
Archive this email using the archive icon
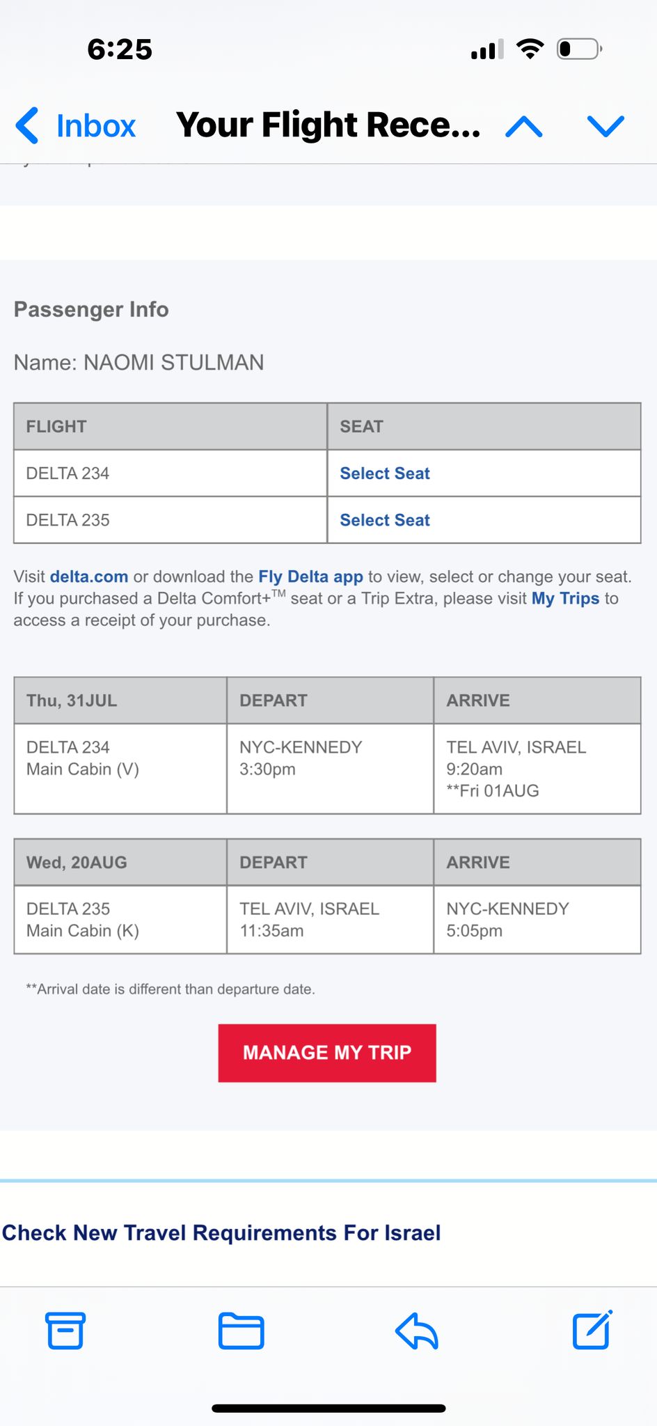[x=65, y=1331]
